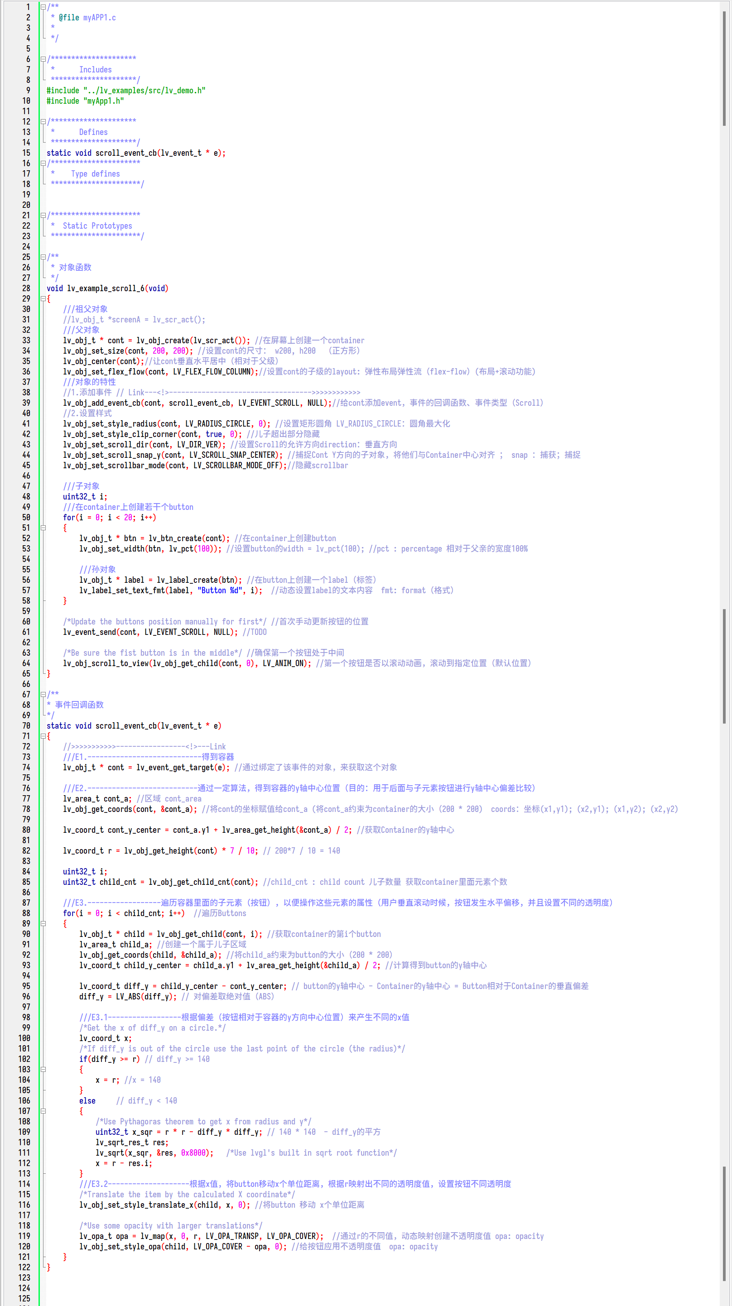
Task: Collapse the 对象函数 documentation comment block
Action: [43, 257]
